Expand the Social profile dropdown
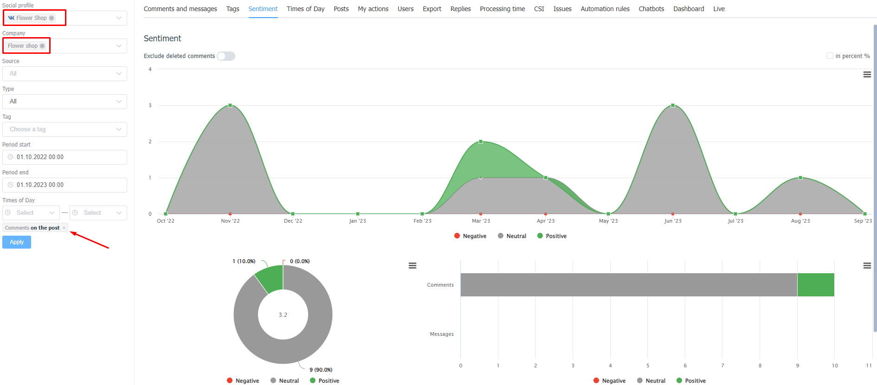 (119, 18)
